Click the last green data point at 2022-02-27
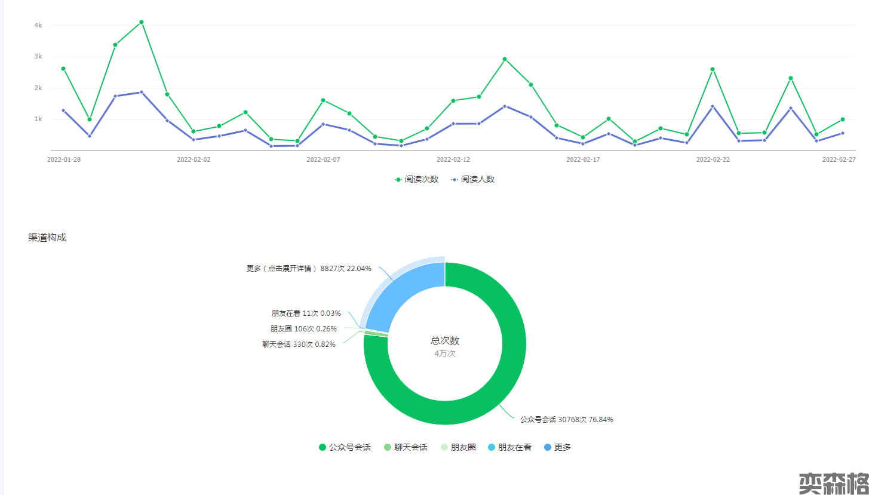 click(842, 119)
